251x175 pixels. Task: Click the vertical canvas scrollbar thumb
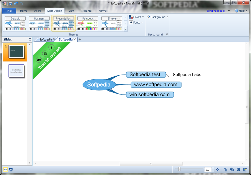pyautogui.click(x=247, y=107)
